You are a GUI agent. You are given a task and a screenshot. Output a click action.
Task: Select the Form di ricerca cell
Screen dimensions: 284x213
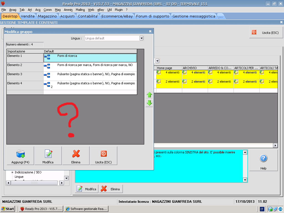click(90, 58)
